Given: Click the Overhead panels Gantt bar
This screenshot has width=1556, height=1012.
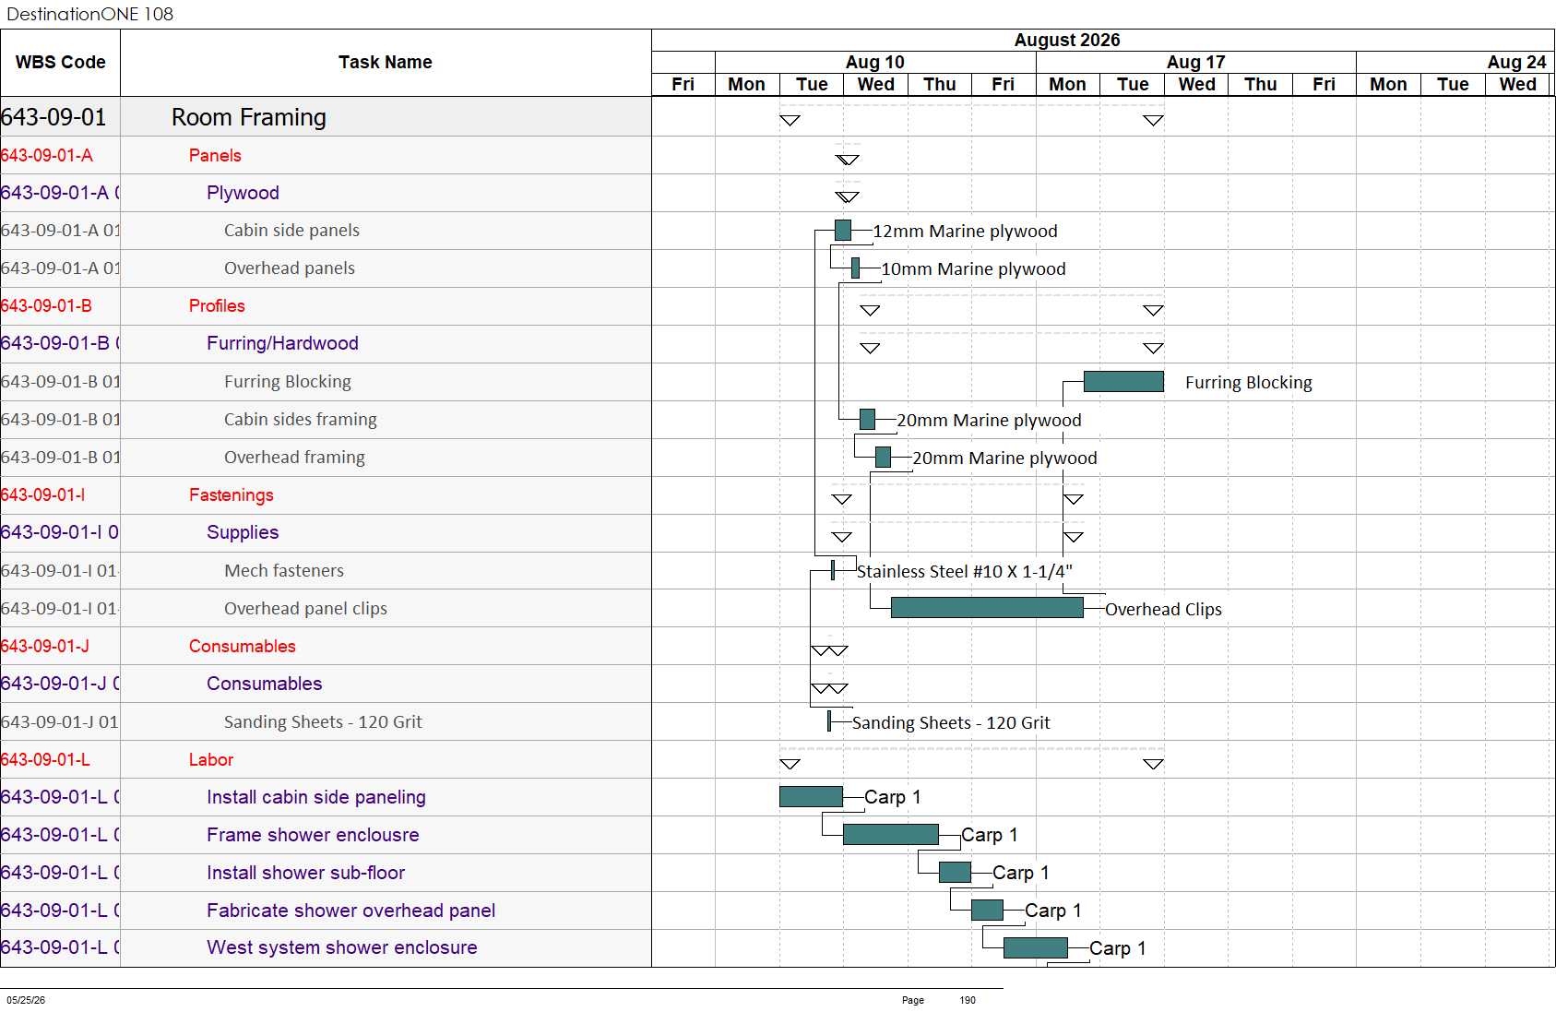Looking at the screenshot, I should [x=856, y=268].
